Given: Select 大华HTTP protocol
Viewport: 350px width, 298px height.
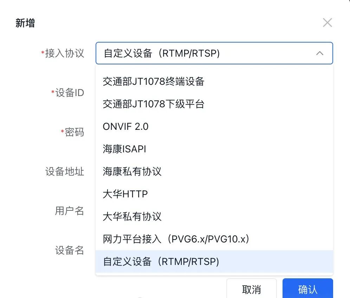Looking at the screenshot, I should pyautogui.click(x=125, y=194).
